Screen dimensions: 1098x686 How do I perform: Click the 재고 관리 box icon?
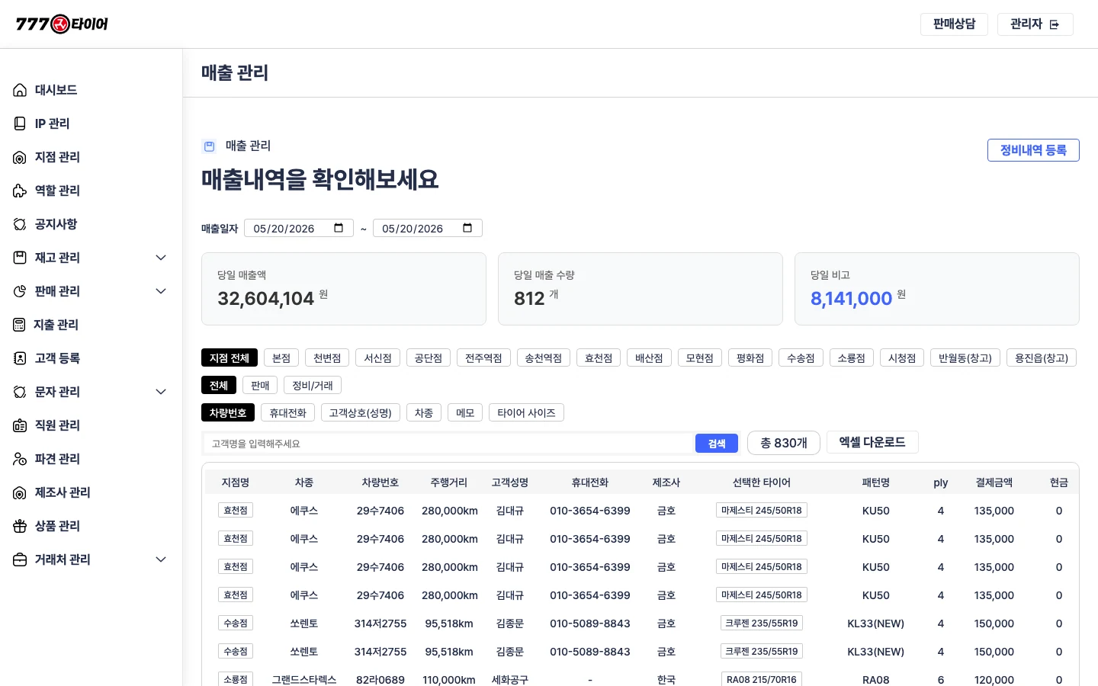20,258
